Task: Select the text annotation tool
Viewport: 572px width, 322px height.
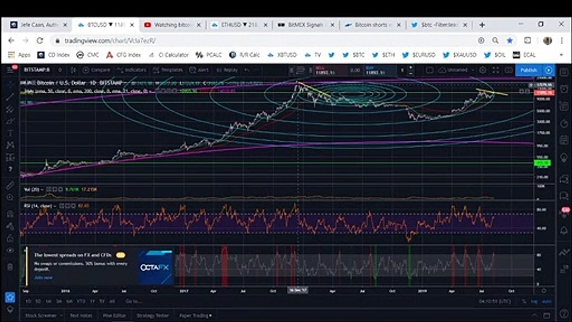Action: [x=10, y=133]
